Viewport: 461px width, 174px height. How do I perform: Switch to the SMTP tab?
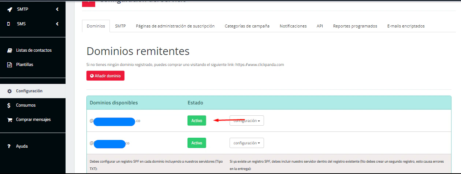pos(120,26)
